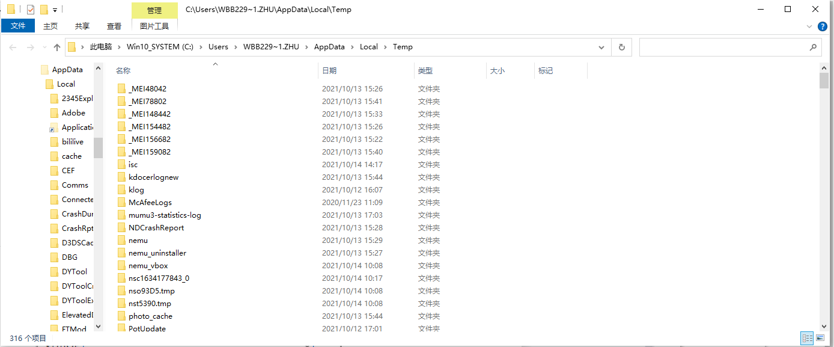Viewport: 834px width, 347px height.
Task: Open the address bar history dropdown
Action: (601, 47)
